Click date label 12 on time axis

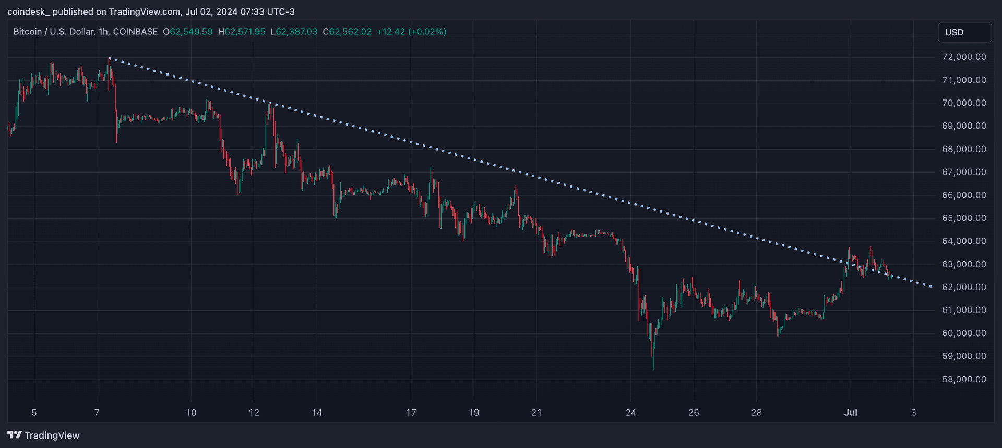[x=254, y=413]
